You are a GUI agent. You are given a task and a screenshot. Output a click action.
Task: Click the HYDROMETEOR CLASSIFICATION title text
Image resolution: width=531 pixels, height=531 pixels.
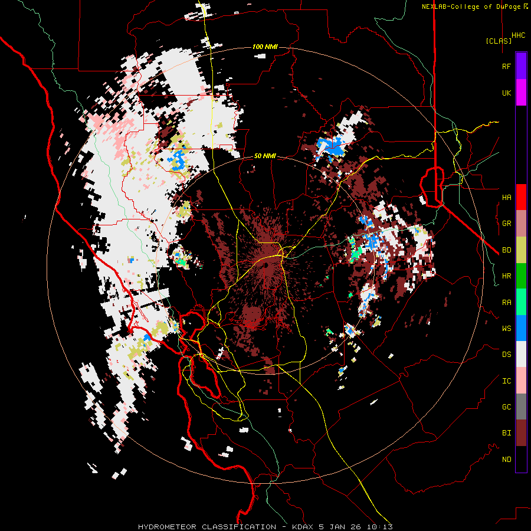207,527
